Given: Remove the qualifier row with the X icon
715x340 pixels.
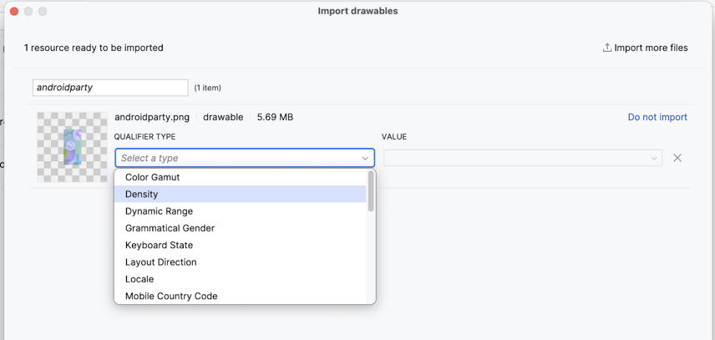Looking at the screenshot, I should tap(677, 158).
